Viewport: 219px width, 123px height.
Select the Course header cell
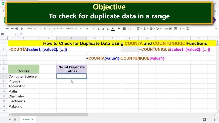[x=24, y=69]
